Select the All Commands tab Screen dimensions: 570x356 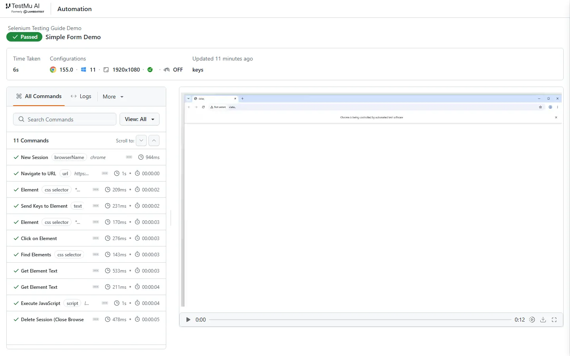[39, 96]
